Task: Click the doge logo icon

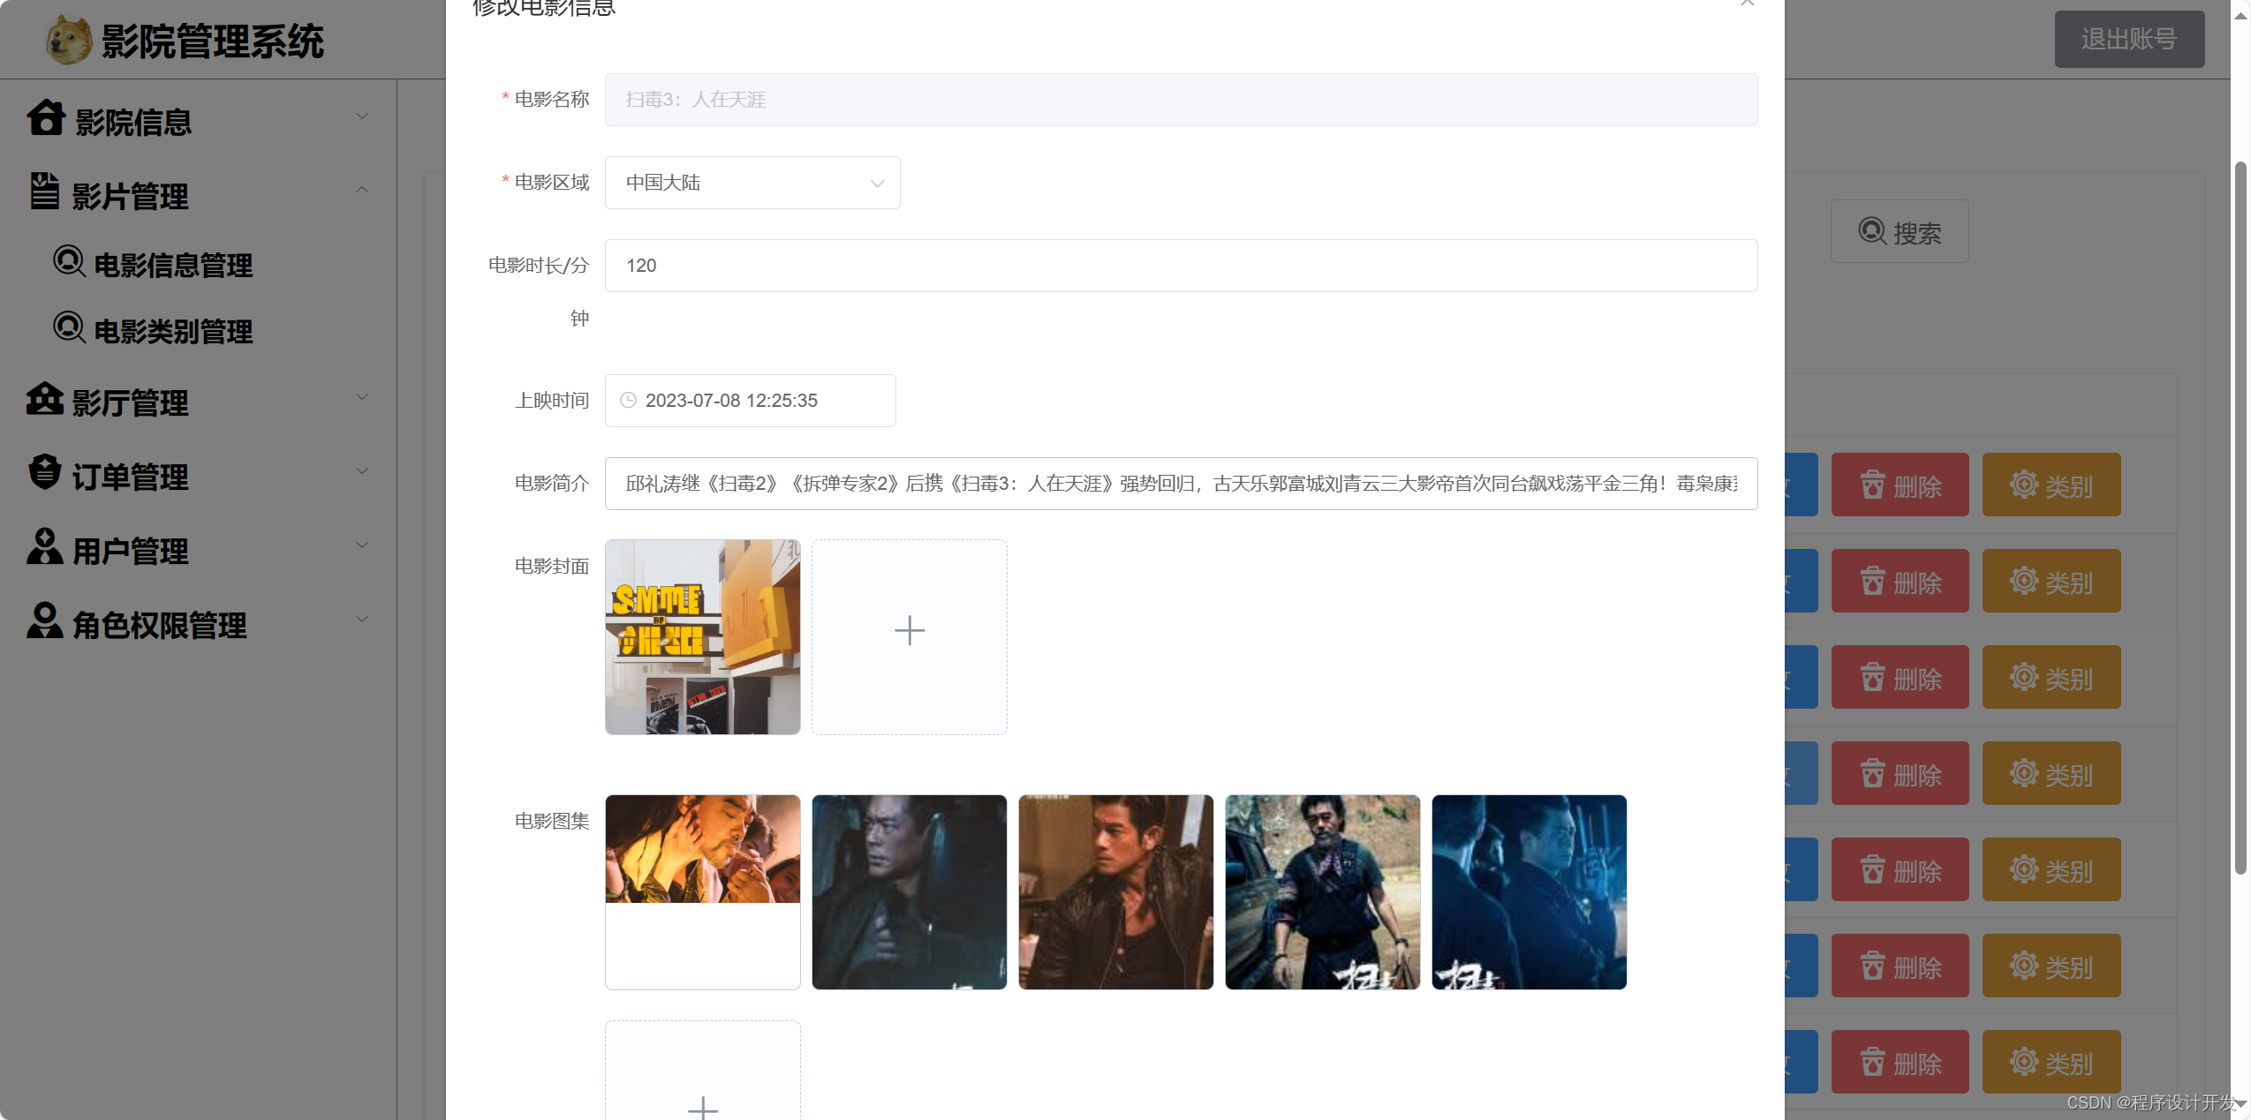Action: (69, 41)
